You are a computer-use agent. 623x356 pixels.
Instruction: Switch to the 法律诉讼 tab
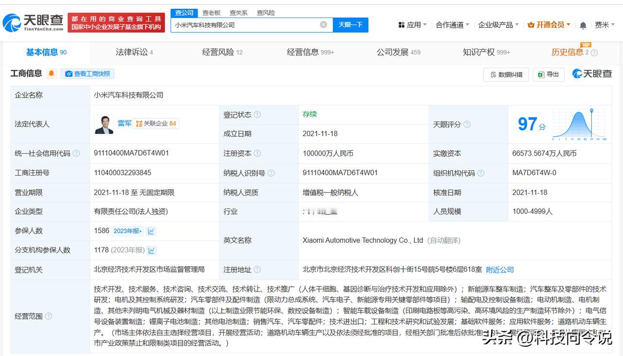click(134, 52)
